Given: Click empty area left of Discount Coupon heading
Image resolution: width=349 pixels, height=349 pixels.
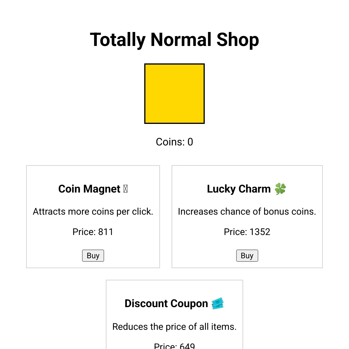Looking at the screenshot, I should click(x=115, y=304).
